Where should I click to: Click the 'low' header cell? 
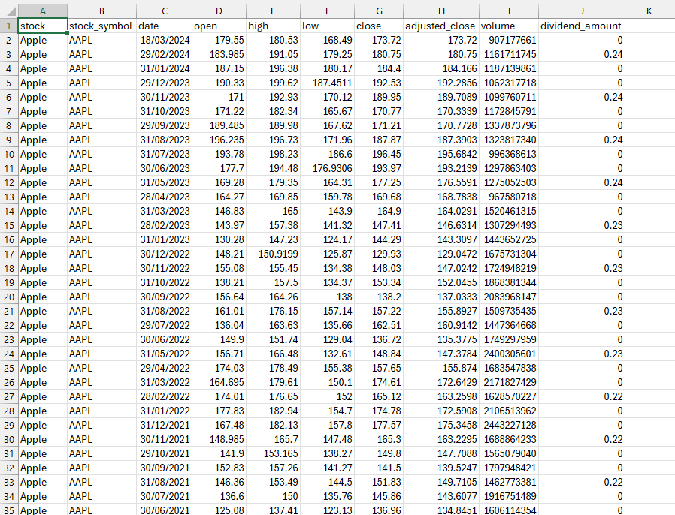(x=328, y=26)
